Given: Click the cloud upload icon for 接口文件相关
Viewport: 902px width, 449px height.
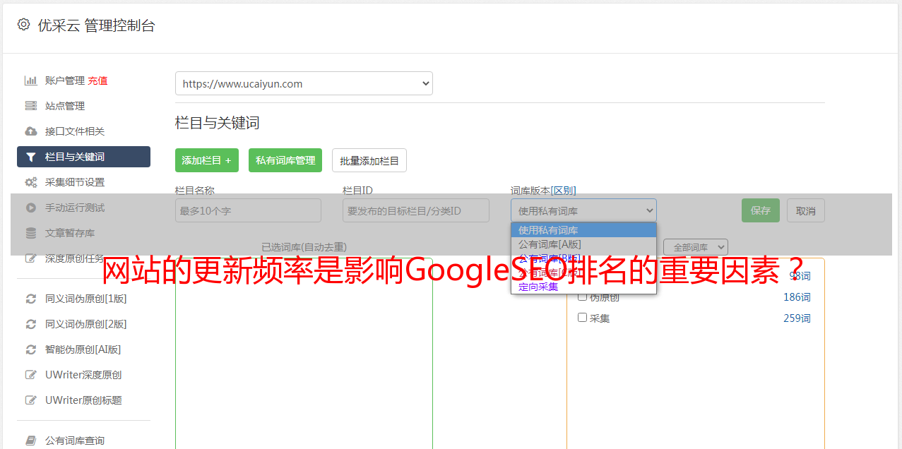Looking at the screenshot, I should pyautogui.click(x=31, y=131).
